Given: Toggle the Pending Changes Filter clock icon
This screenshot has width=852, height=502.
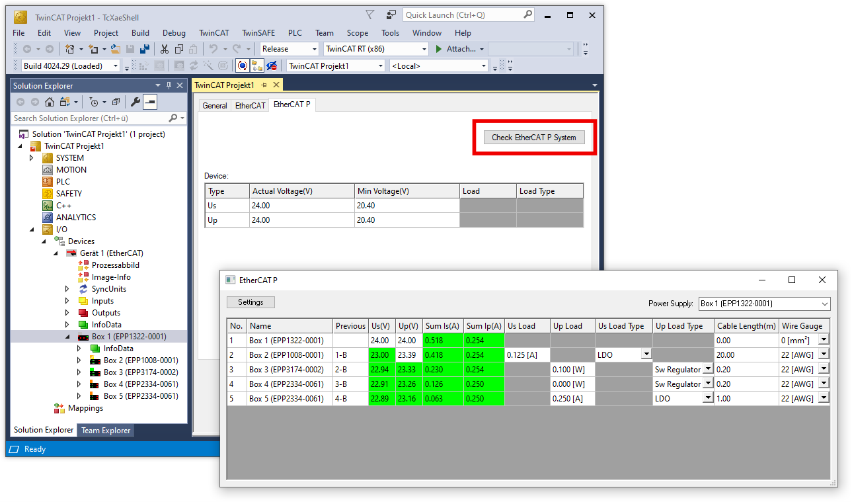Looking at the screenshot, I should point(95,102).
